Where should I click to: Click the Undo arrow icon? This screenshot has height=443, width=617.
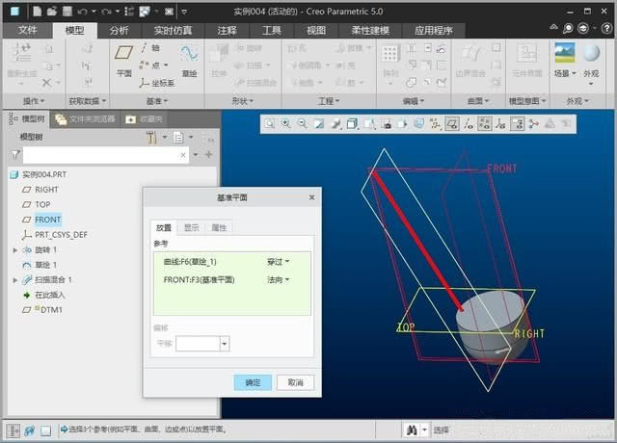click(82, 12)
